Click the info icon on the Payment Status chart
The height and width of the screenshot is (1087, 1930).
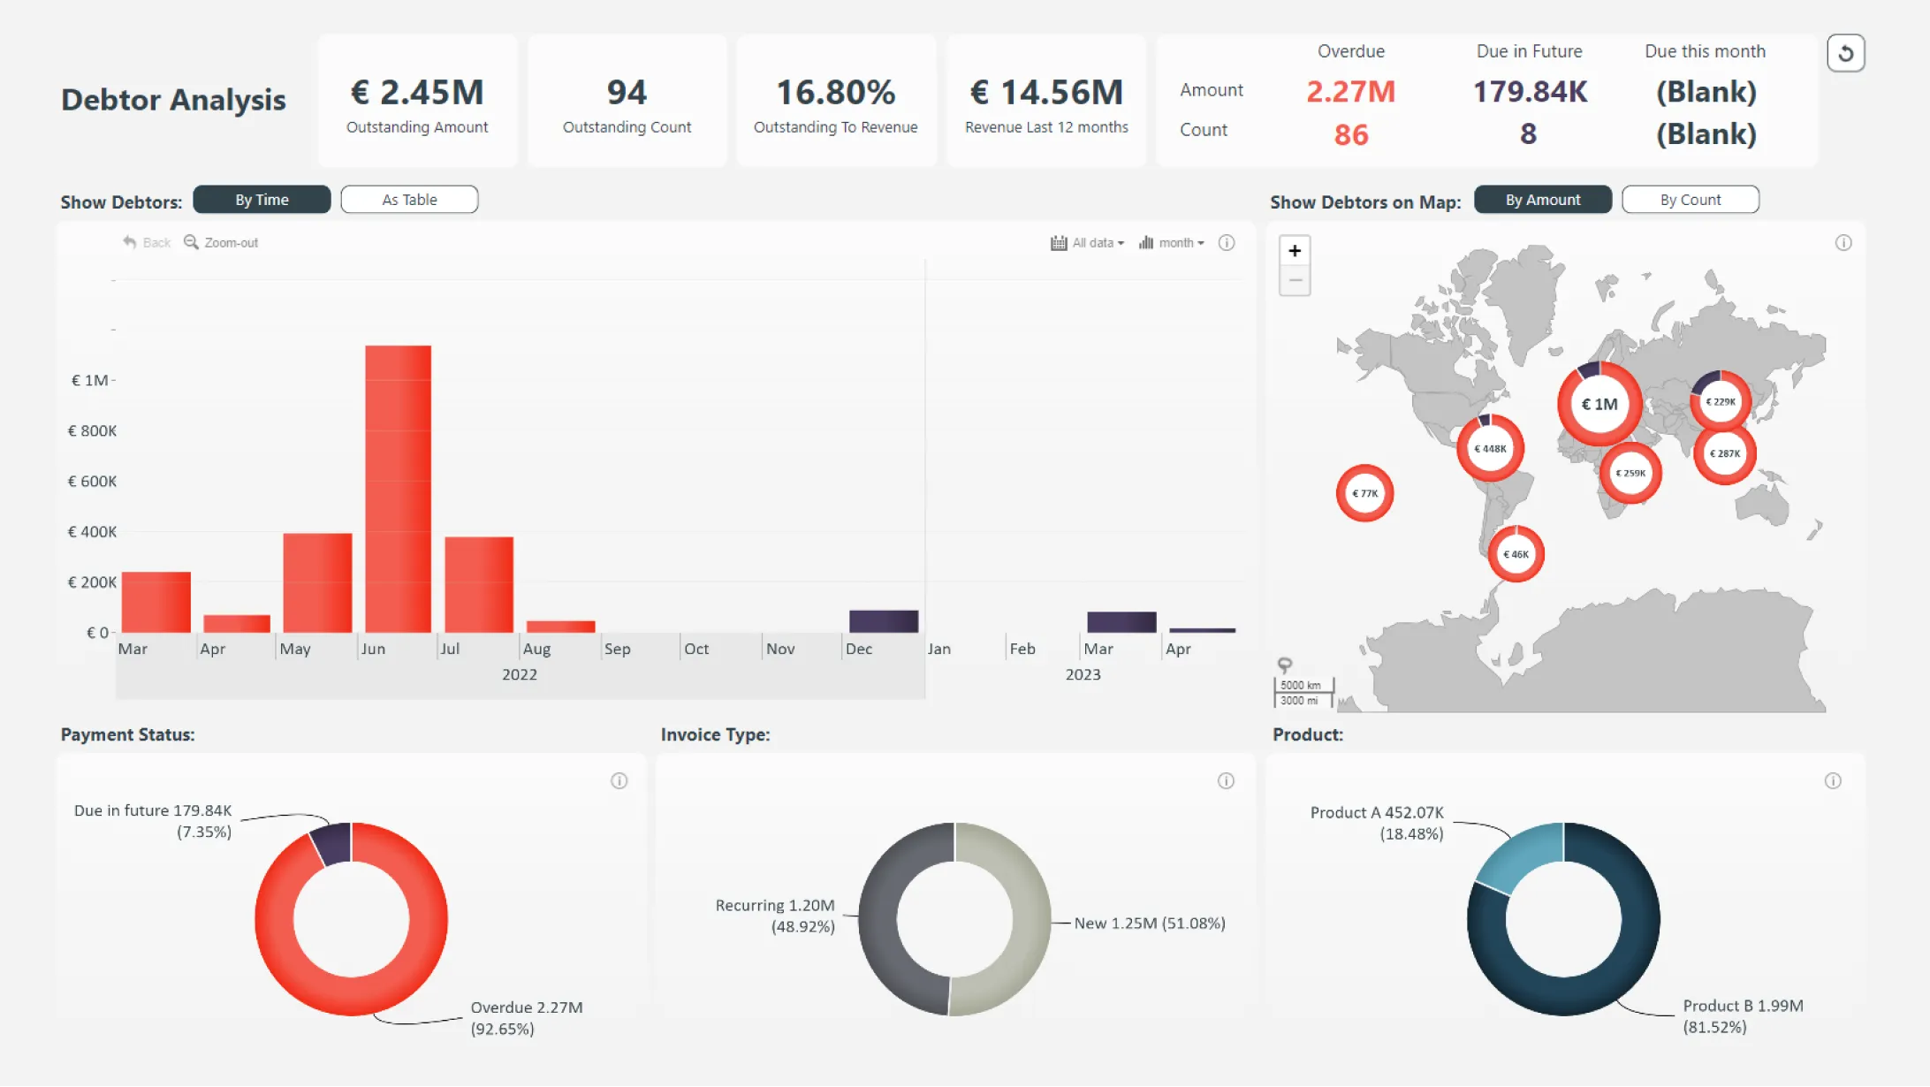[x=619, y=780]
